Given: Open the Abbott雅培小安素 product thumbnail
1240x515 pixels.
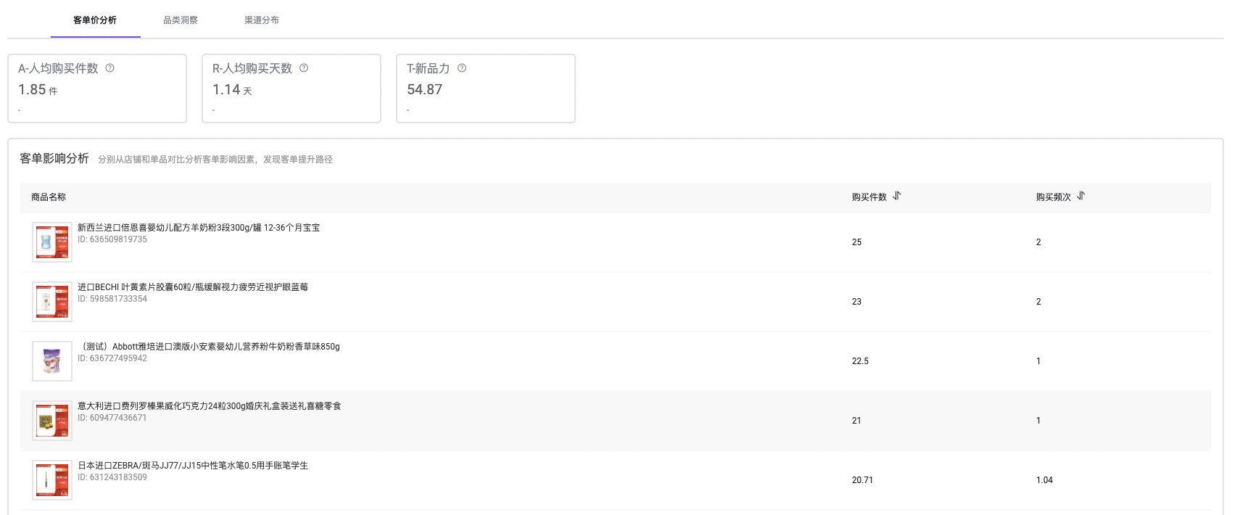Looking at the screenshot, I should coord(52,361).
